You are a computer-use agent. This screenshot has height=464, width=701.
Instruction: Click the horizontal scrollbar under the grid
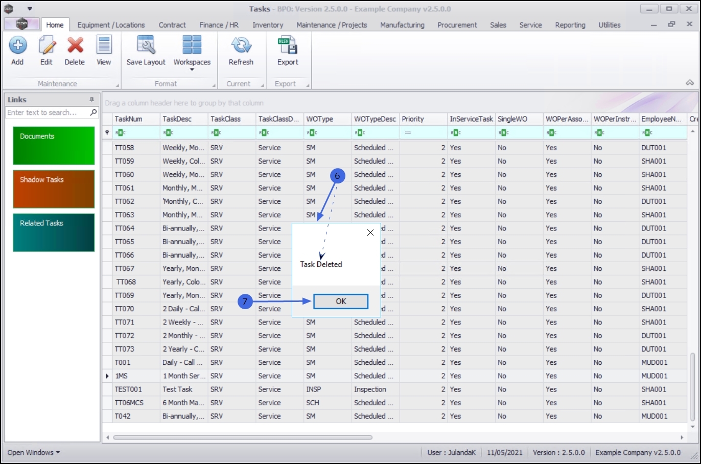click(x=243, y=437)
